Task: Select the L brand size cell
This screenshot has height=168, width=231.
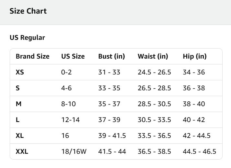Action: pyautogui.click(x=17, y=120)
